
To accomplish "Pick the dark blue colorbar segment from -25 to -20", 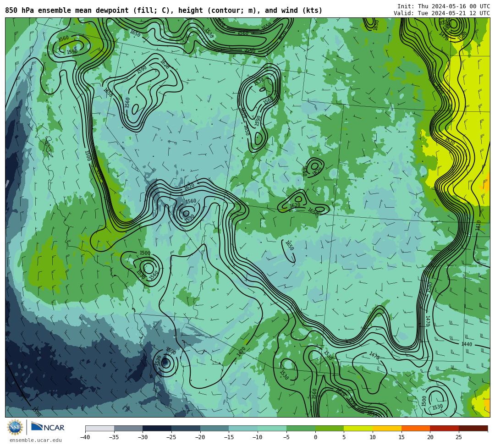I will click(x=186, y=428).
